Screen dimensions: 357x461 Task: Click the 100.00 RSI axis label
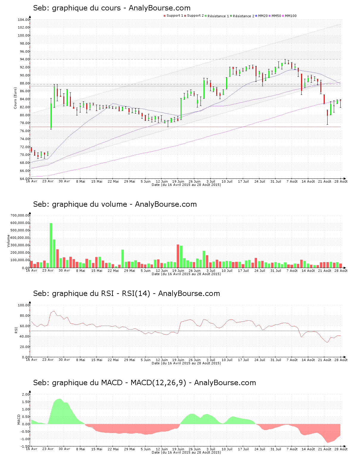tap(24, 305)
